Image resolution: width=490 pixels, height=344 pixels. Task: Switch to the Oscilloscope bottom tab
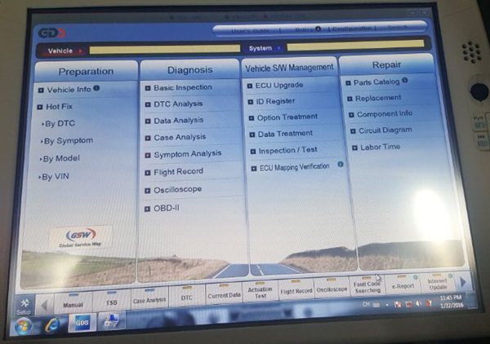[332, 288]
